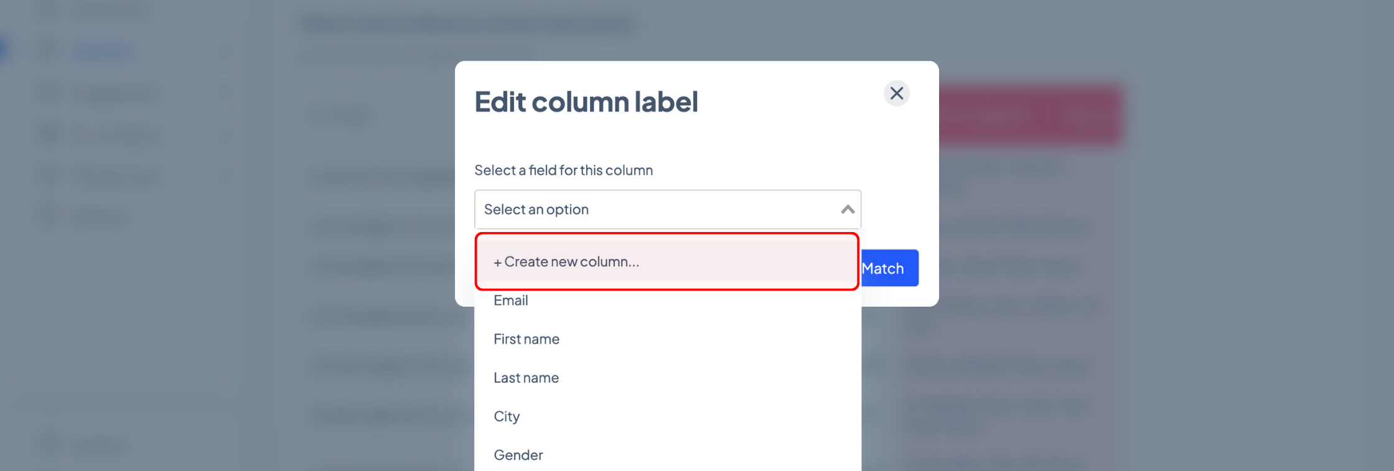Viewport: 1394px width, 471px height.
Task: Select Gender from the dropdown options
Action: [518, 455]
